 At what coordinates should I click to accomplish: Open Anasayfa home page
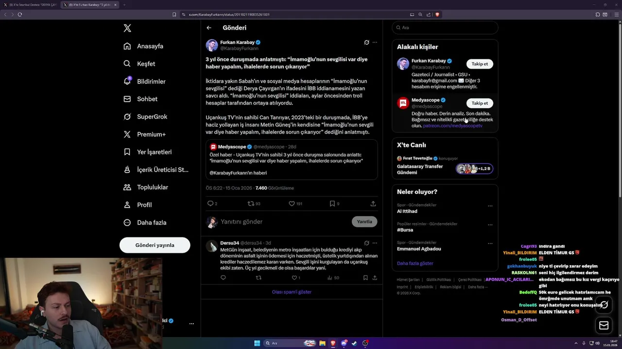143,46
